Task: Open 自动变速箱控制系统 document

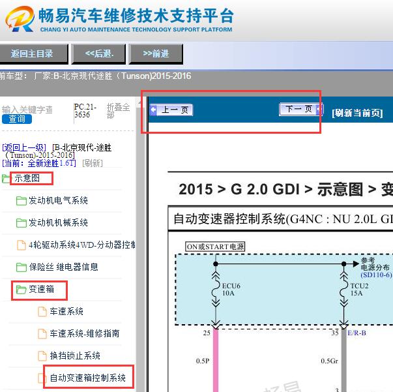Action: [88, 378]
